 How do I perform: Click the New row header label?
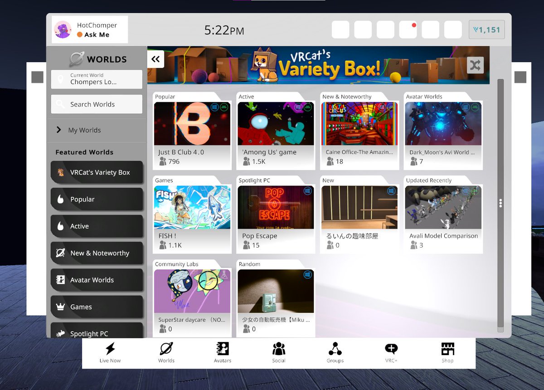pyautogui.click(x=328, y=180)
